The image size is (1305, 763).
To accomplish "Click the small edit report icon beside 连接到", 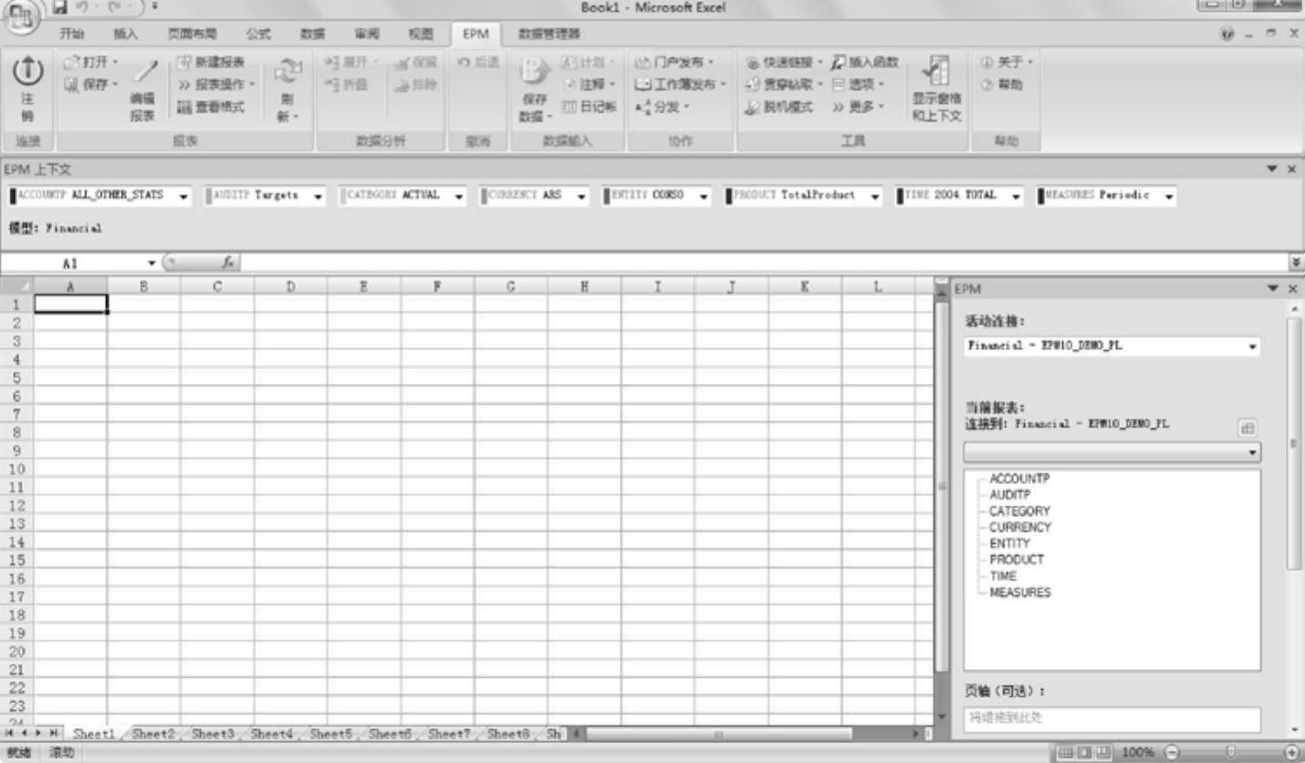I will point(1248,427).
